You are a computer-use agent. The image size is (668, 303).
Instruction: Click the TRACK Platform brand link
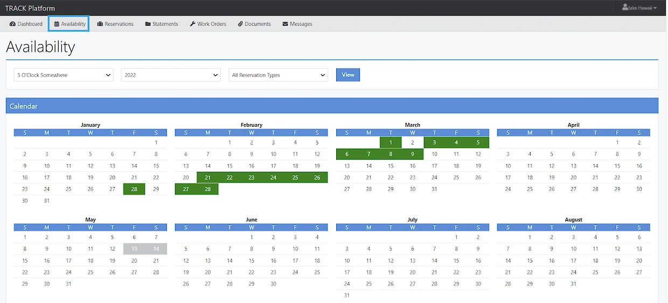tap(30, 8)
